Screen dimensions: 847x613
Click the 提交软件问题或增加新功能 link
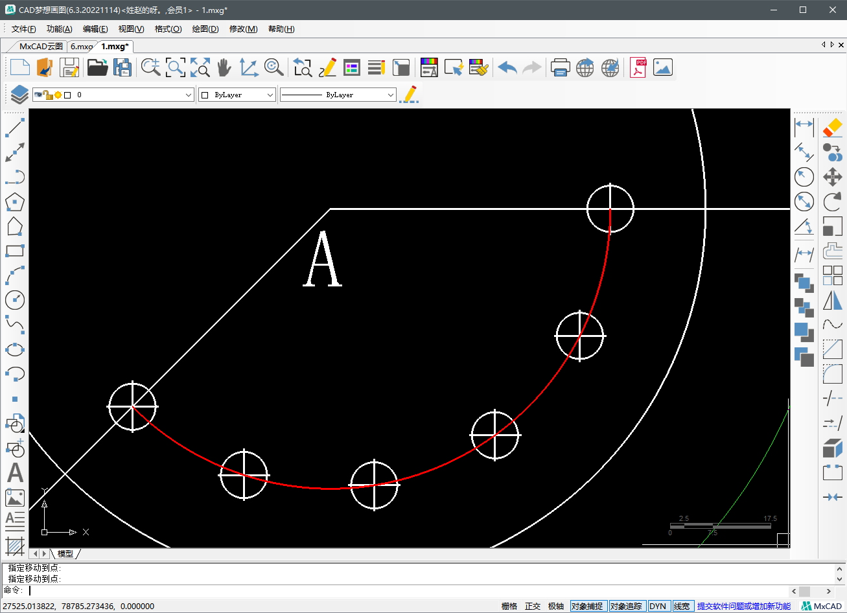[744, 607]
